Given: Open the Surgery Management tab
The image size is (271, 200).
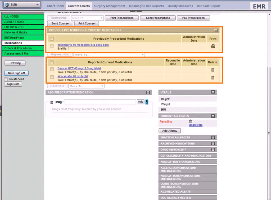Looking at the screenshot, I should click(x=109, y=6).
